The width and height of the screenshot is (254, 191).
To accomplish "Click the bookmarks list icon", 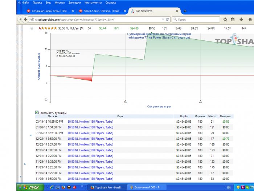I will tap(233, 19).
